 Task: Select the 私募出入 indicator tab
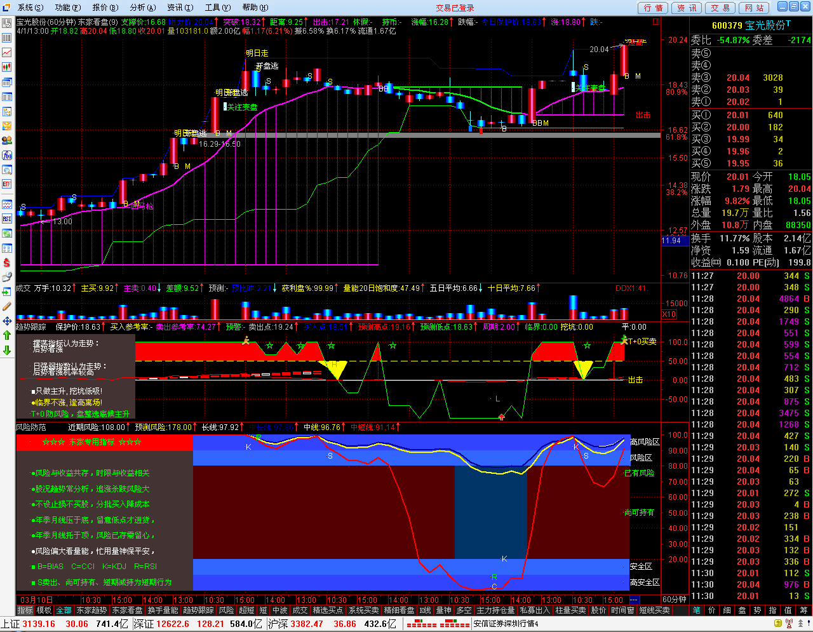coord(535,610)
